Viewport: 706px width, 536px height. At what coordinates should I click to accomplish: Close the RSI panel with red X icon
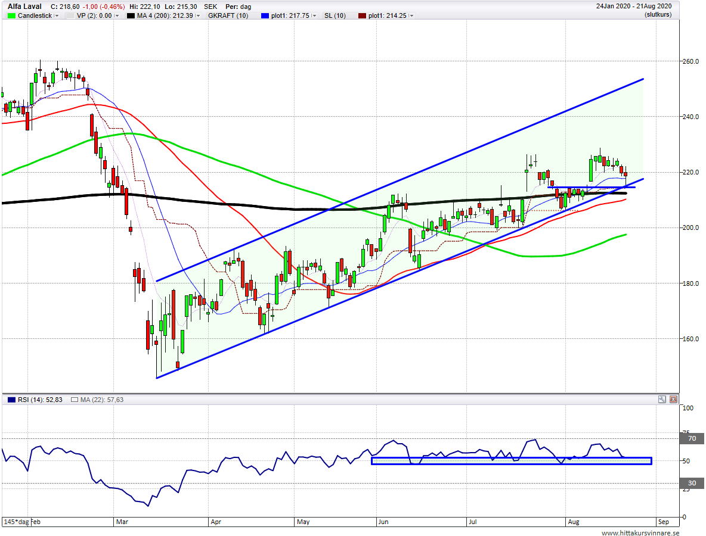tap(673, 399)
